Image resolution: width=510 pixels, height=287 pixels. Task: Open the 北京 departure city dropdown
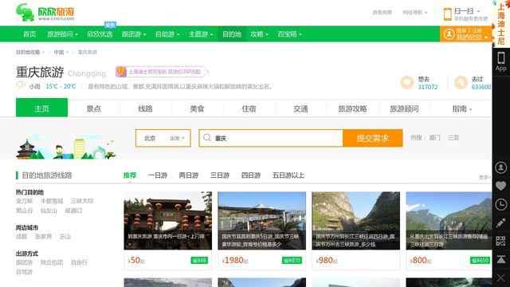(x=163, y=138)
